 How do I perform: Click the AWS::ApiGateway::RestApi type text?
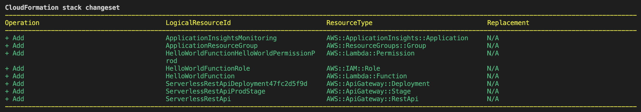[x=372, y=99]
